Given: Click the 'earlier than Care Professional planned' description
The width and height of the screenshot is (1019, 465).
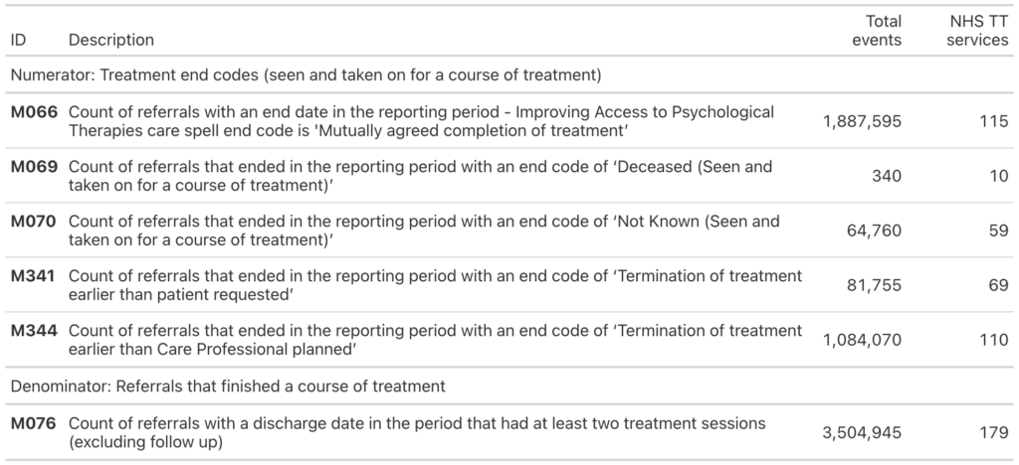Looking at the screenshot, I should click(436, 340).
